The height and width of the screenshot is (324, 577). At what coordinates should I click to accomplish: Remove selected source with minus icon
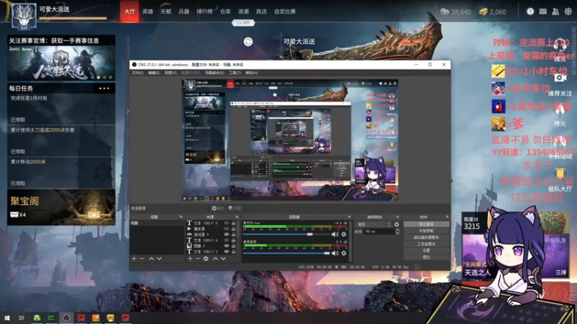click(x=198, y=258)
